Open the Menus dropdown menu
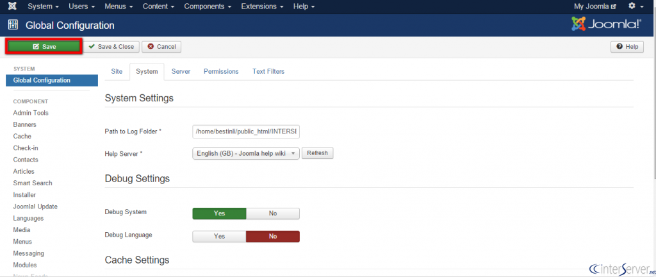This screenshot has width=656, height=277. 119,6
